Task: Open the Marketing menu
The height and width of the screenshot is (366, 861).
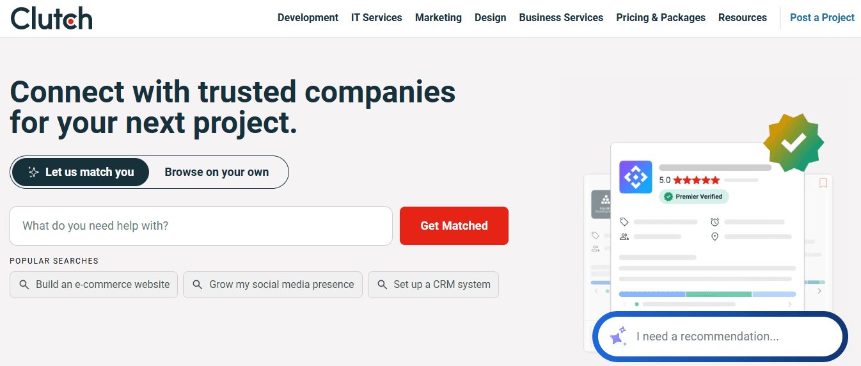Action: (x=438, y=18)
